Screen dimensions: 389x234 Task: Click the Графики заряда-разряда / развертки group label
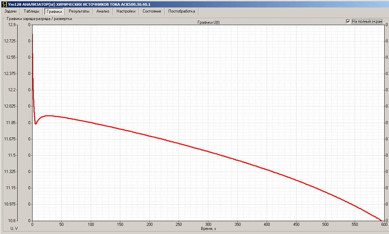[39, 19]
